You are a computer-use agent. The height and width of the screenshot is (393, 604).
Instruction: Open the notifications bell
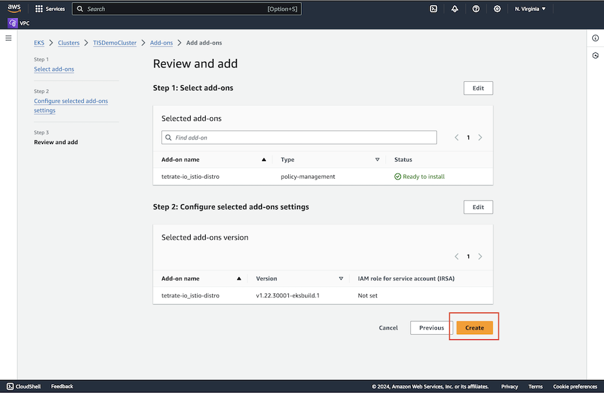(455, 9)
